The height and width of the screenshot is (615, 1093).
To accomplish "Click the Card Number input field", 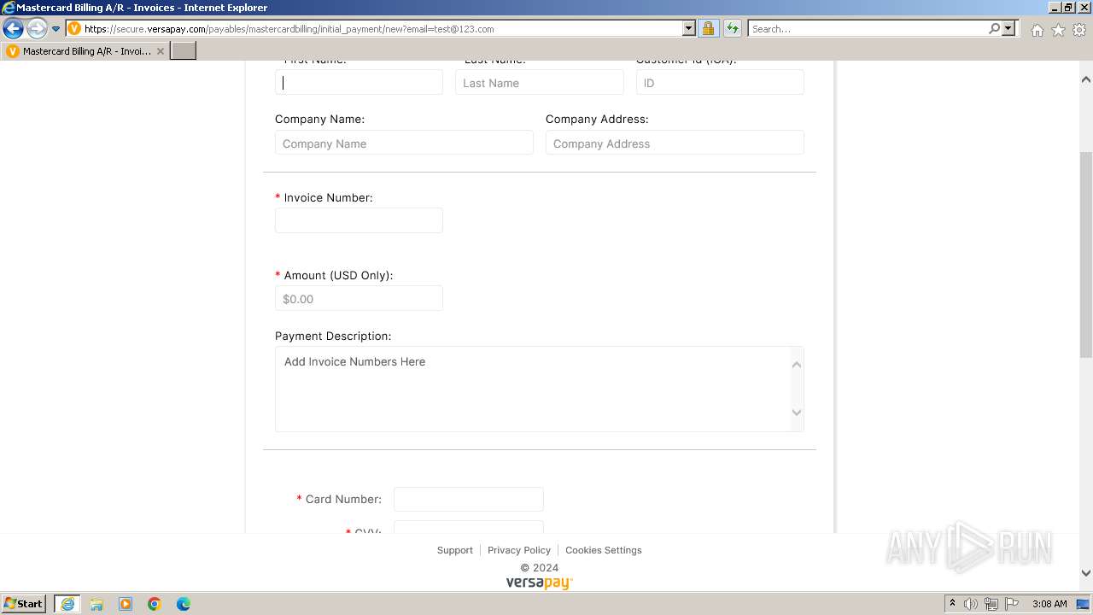I will point(468,499).
